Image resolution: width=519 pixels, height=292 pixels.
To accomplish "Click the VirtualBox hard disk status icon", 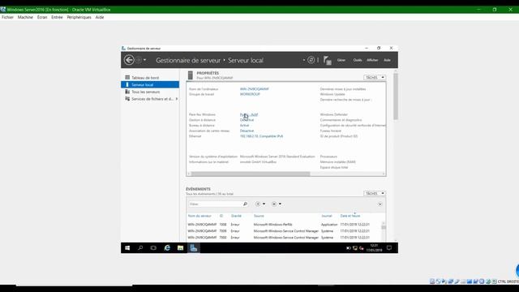I will (432, 281).
